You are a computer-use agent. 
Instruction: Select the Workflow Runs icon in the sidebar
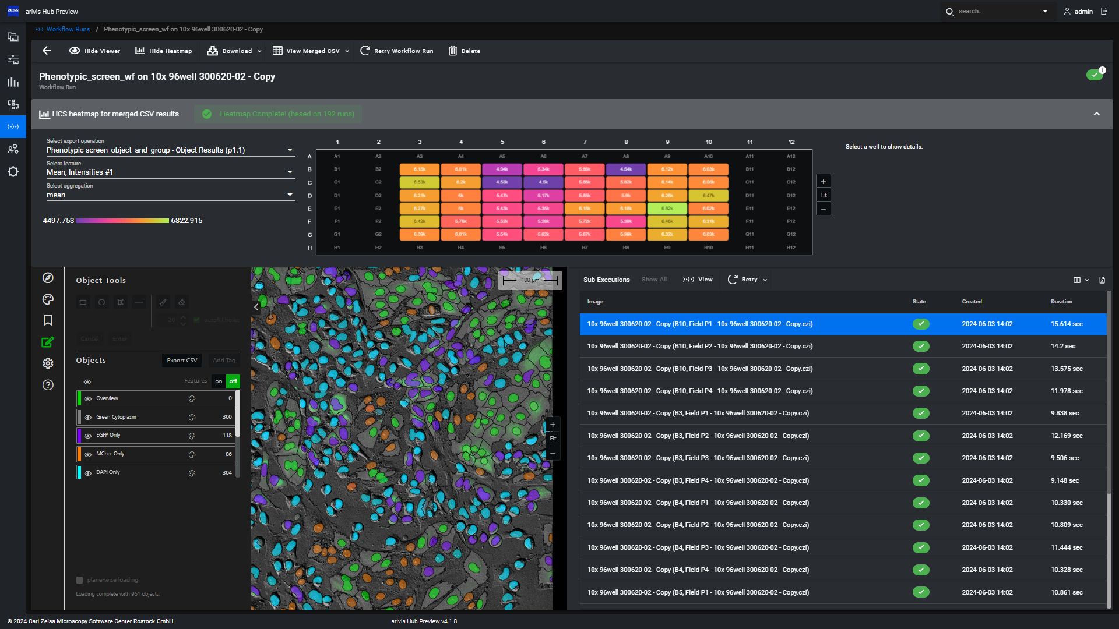pos(13,126)
